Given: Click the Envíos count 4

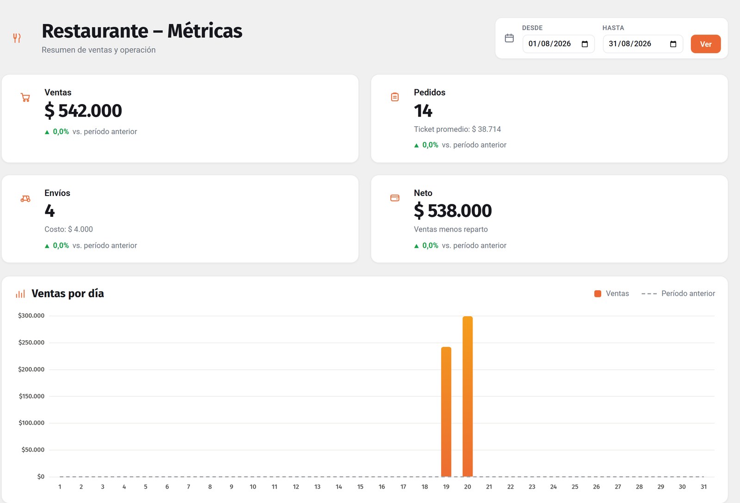Looking at the screenshot, I should coord(49,211).
